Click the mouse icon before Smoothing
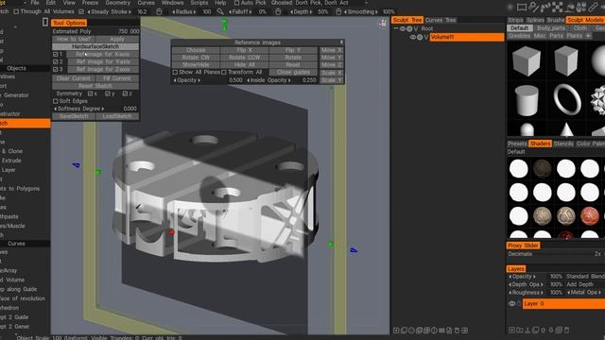This screenshot has height=340, width=605. [338, 12]
